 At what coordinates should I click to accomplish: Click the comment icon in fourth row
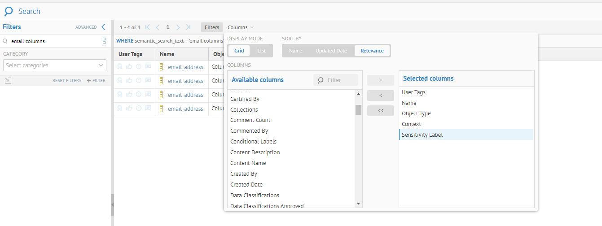(x=148, y=109)
